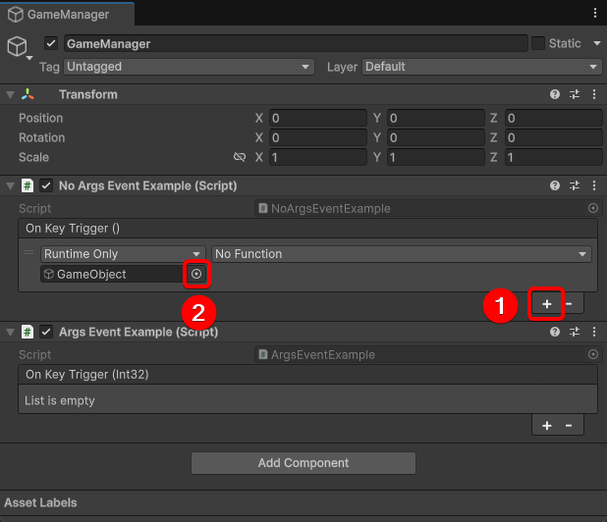Open presets for the Transform component

click(575, 95)
